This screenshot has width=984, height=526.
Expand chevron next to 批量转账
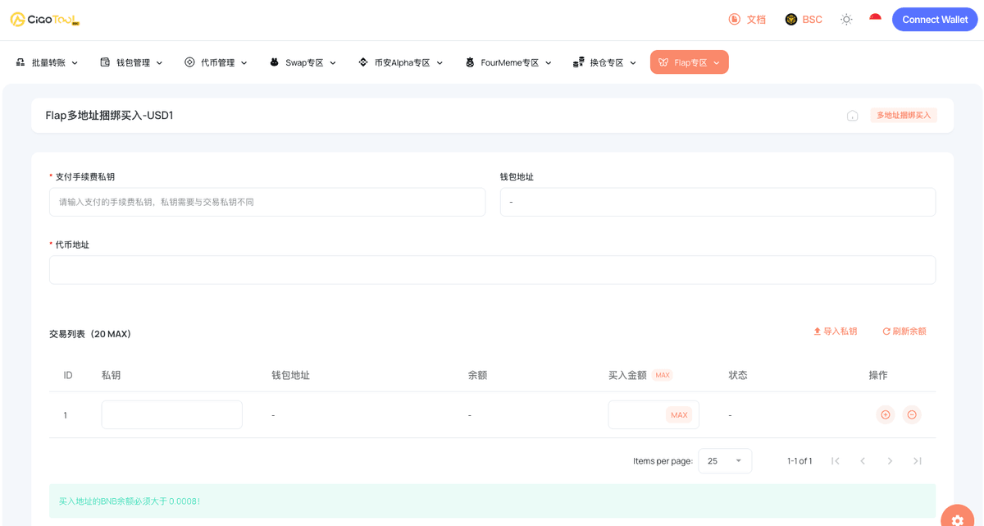tap(75, 63)
